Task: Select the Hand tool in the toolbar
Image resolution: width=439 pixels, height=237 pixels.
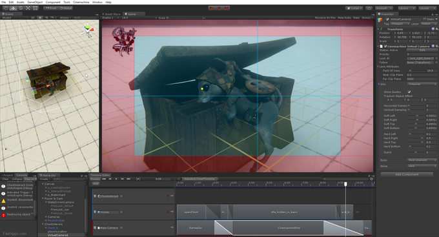Action: [x=6, y=8]
